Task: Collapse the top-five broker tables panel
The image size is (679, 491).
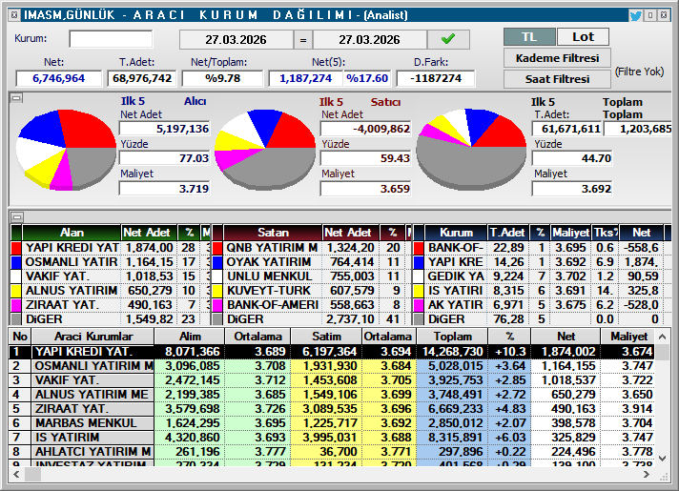Action: tap(15, 217)
